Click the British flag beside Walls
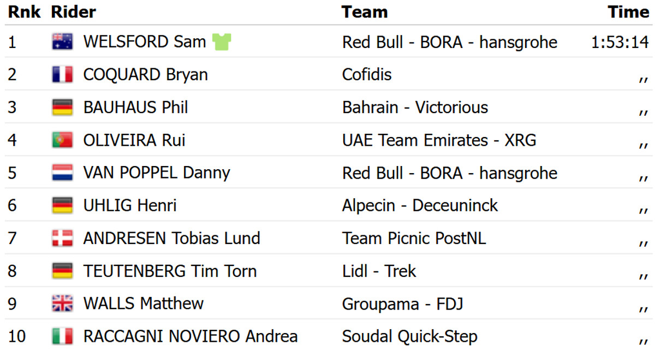 point(62,304)
